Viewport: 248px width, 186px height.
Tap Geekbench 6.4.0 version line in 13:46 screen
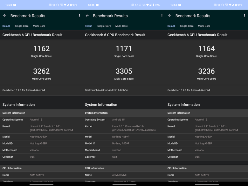[106, 90]
